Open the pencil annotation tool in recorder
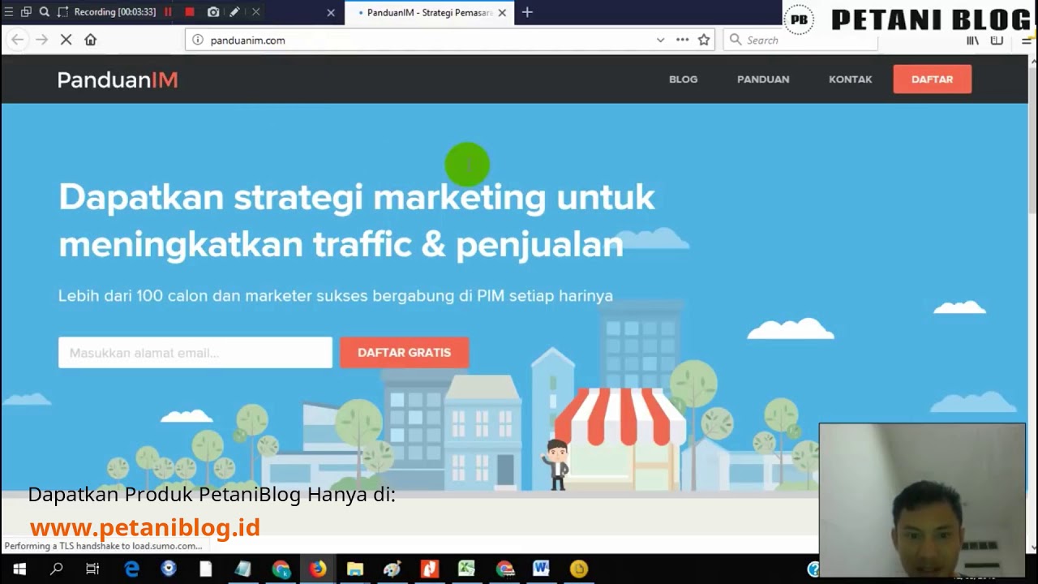The image size is (1038, 584). [234, 12]
